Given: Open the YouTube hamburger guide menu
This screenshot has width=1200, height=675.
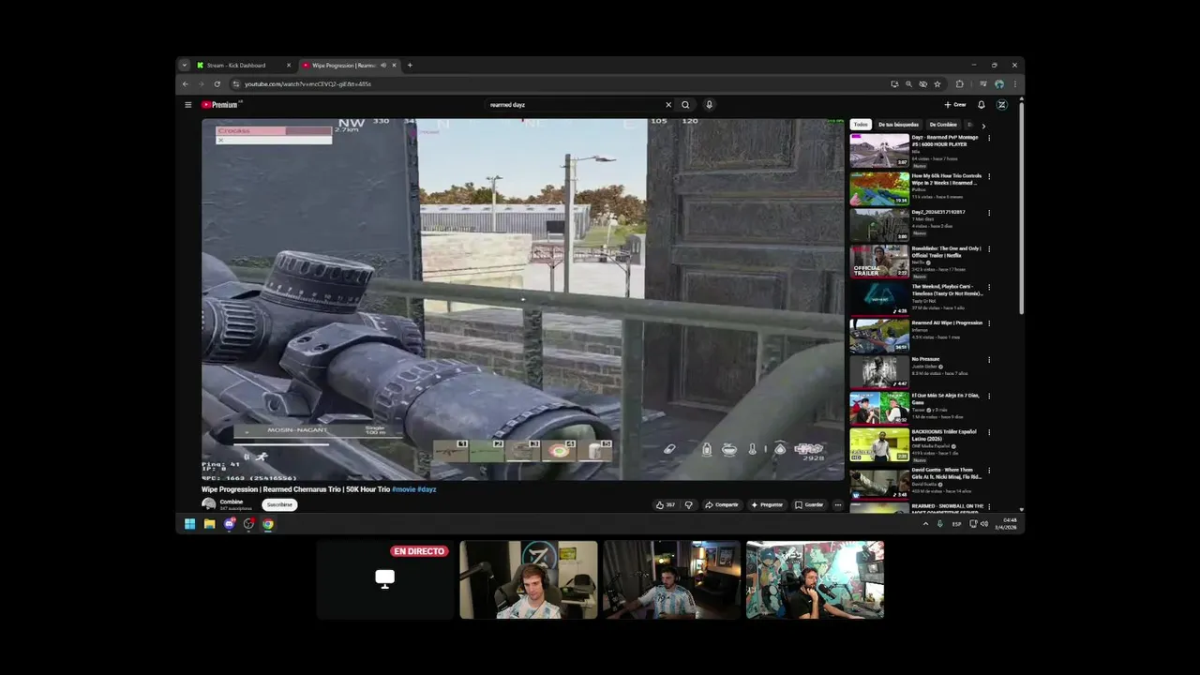Looking at the screenshot, I should (187, 105).
